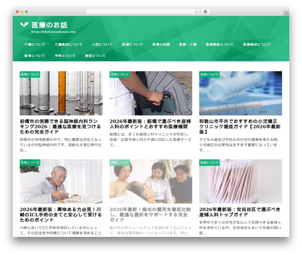Click excerpt starting 髪の毛のボリュームアップ
This screenshot has width=302, height=255.
pos(150,230)
